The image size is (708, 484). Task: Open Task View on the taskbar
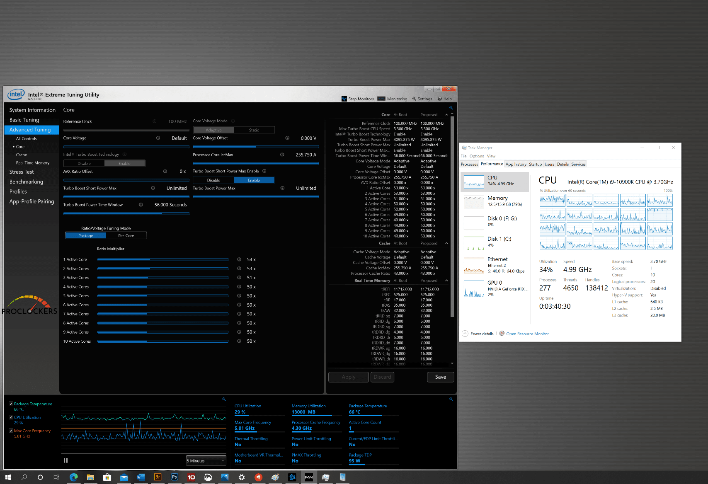tap(56, 477)
